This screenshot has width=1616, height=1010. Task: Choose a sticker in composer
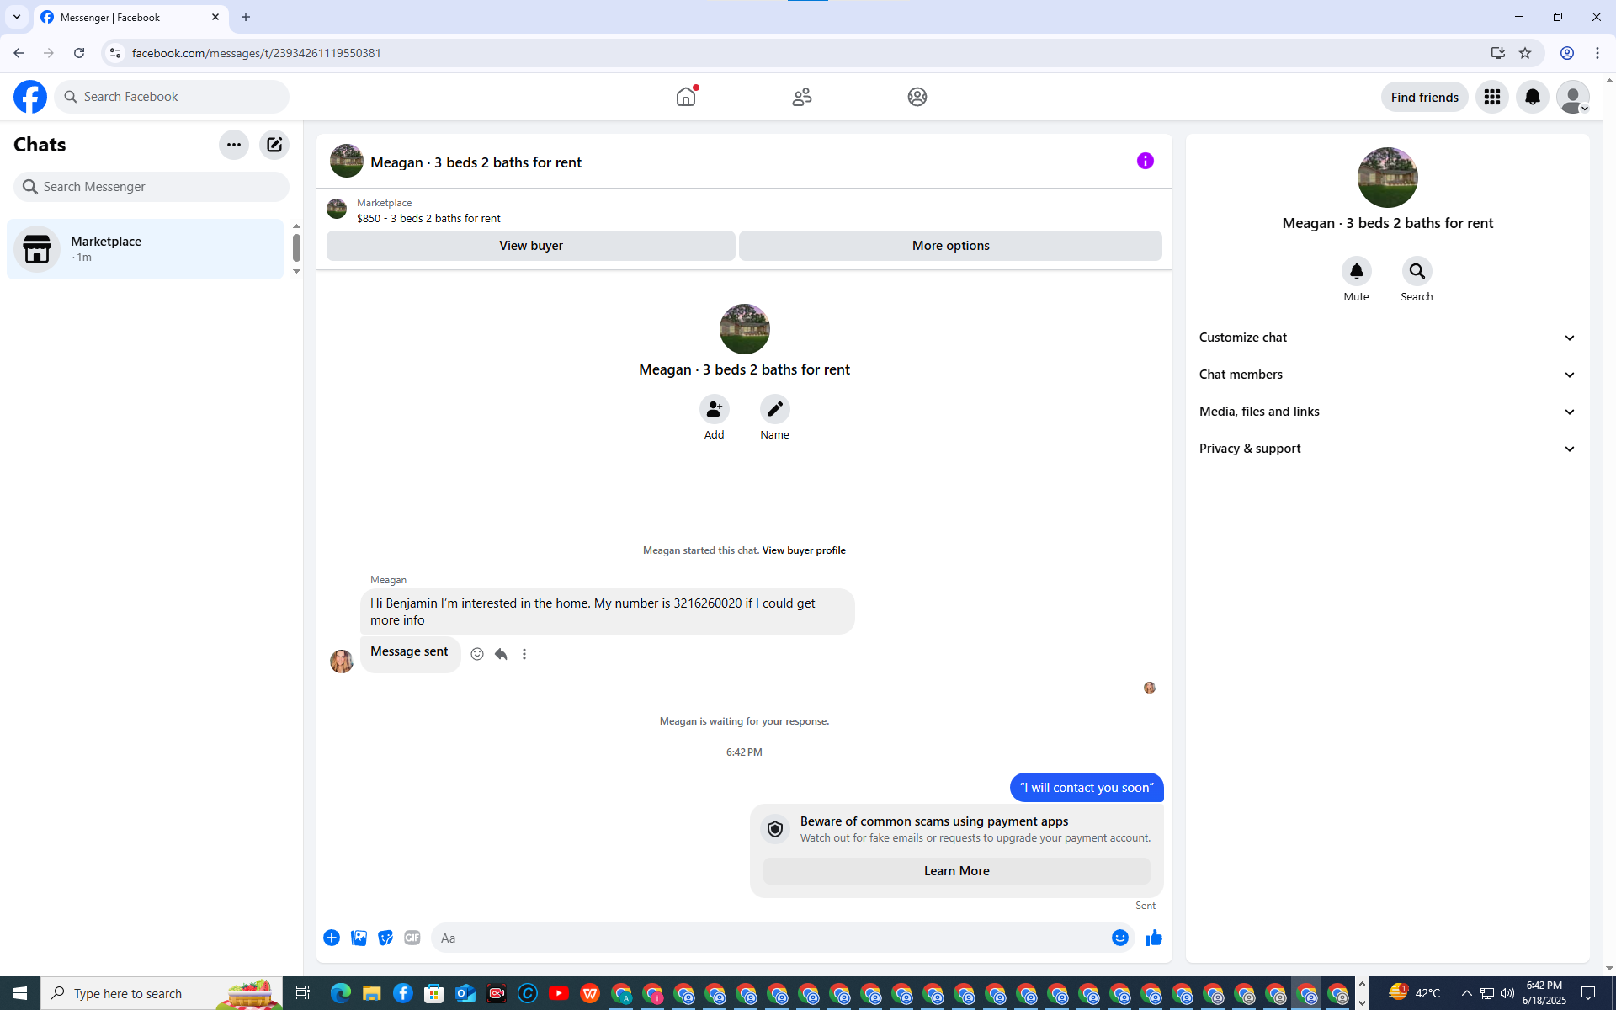click(x=385, y=938)
